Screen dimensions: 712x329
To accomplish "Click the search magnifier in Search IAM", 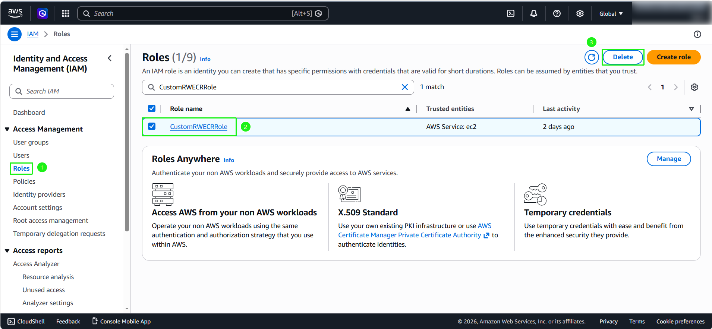I will click(x=19, y=91).
